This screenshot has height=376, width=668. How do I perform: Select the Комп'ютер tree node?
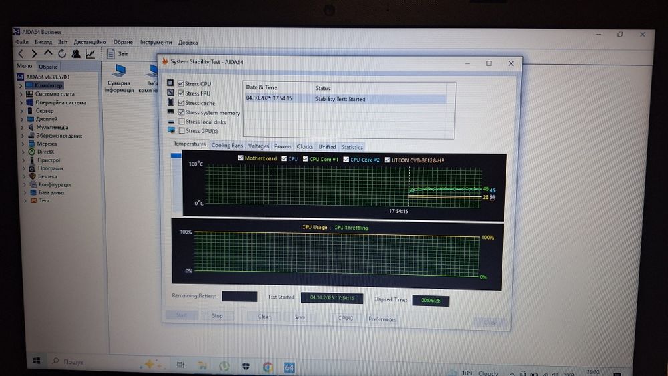click(49, 85)
